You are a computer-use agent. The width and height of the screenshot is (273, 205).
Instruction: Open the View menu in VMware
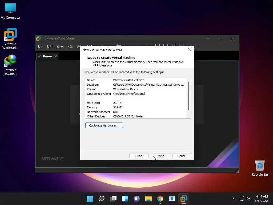tap(60, 46)
